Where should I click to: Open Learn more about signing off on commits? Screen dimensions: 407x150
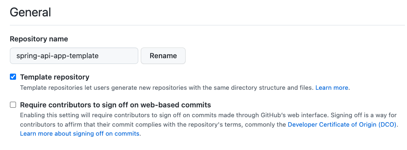(80, 134)
